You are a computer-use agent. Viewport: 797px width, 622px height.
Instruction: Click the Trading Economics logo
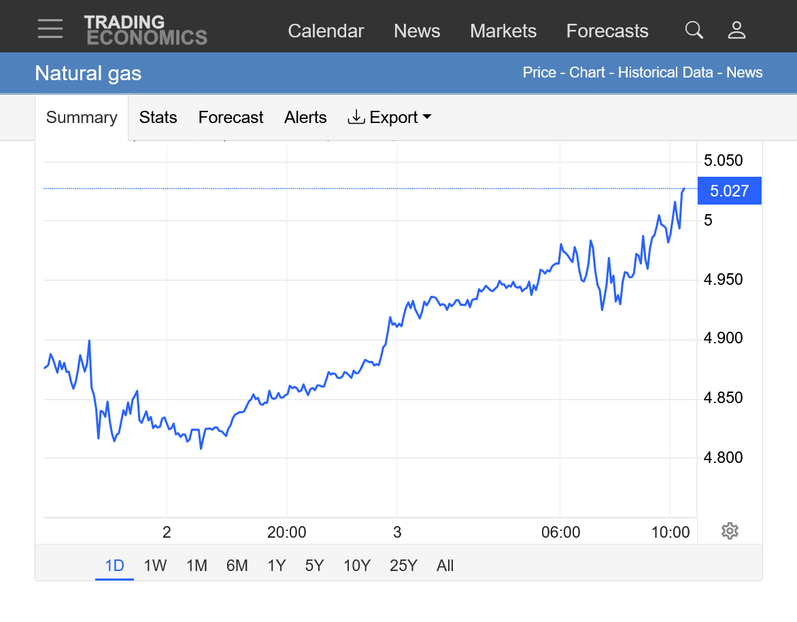(x=146, y=31)
